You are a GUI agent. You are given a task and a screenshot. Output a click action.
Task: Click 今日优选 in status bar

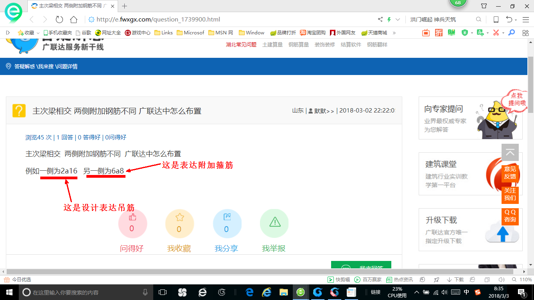point(18,280)
